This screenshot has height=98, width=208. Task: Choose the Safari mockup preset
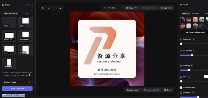(x=25, y=22)
